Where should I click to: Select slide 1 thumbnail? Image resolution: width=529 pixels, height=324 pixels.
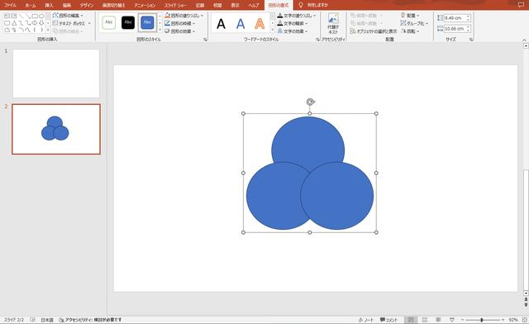pyautogui.click(x=56, y=74)
